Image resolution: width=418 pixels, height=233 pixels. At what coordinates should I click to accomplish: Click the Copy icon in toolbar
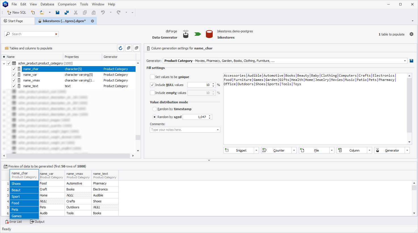85,12
